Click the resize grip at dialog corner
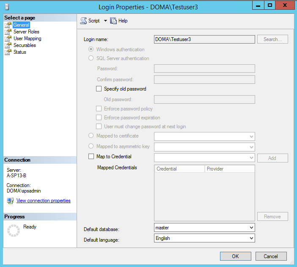Image resolution: width=297 pixels, height=267 pixels. tap(291, 262)
